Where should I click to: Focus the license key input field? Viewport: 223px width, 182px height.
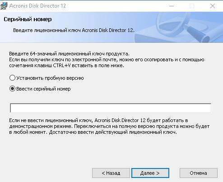[111, 108]
